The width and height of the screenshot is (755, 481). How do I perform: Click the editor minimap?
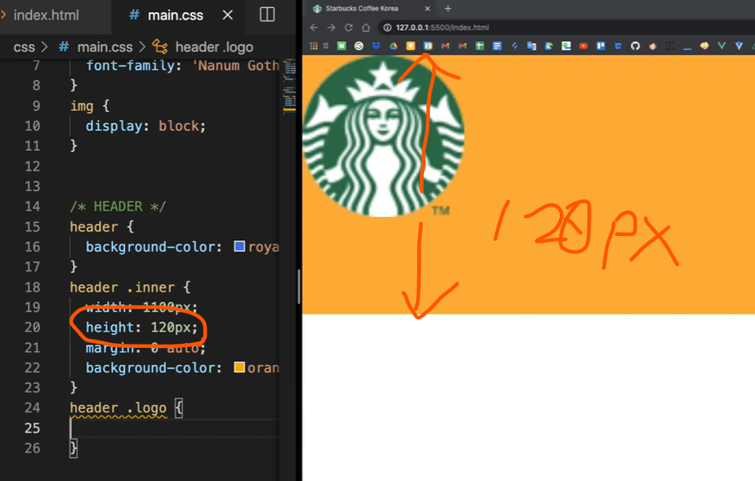click(x=289, y=87)
